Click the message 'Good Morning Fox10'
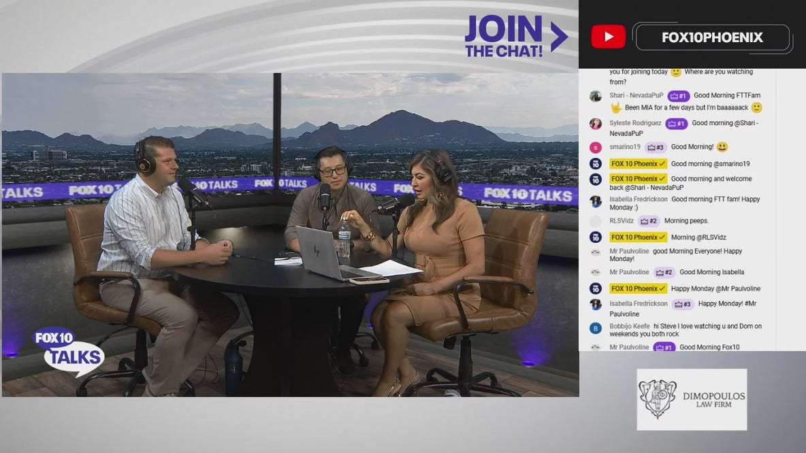 click(709, 347)
